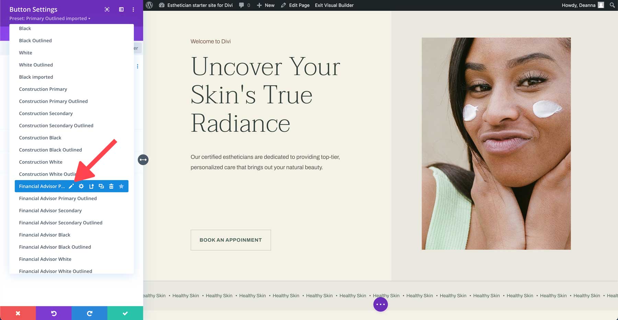Open preset settings via the gear icon

pos(81,186)
